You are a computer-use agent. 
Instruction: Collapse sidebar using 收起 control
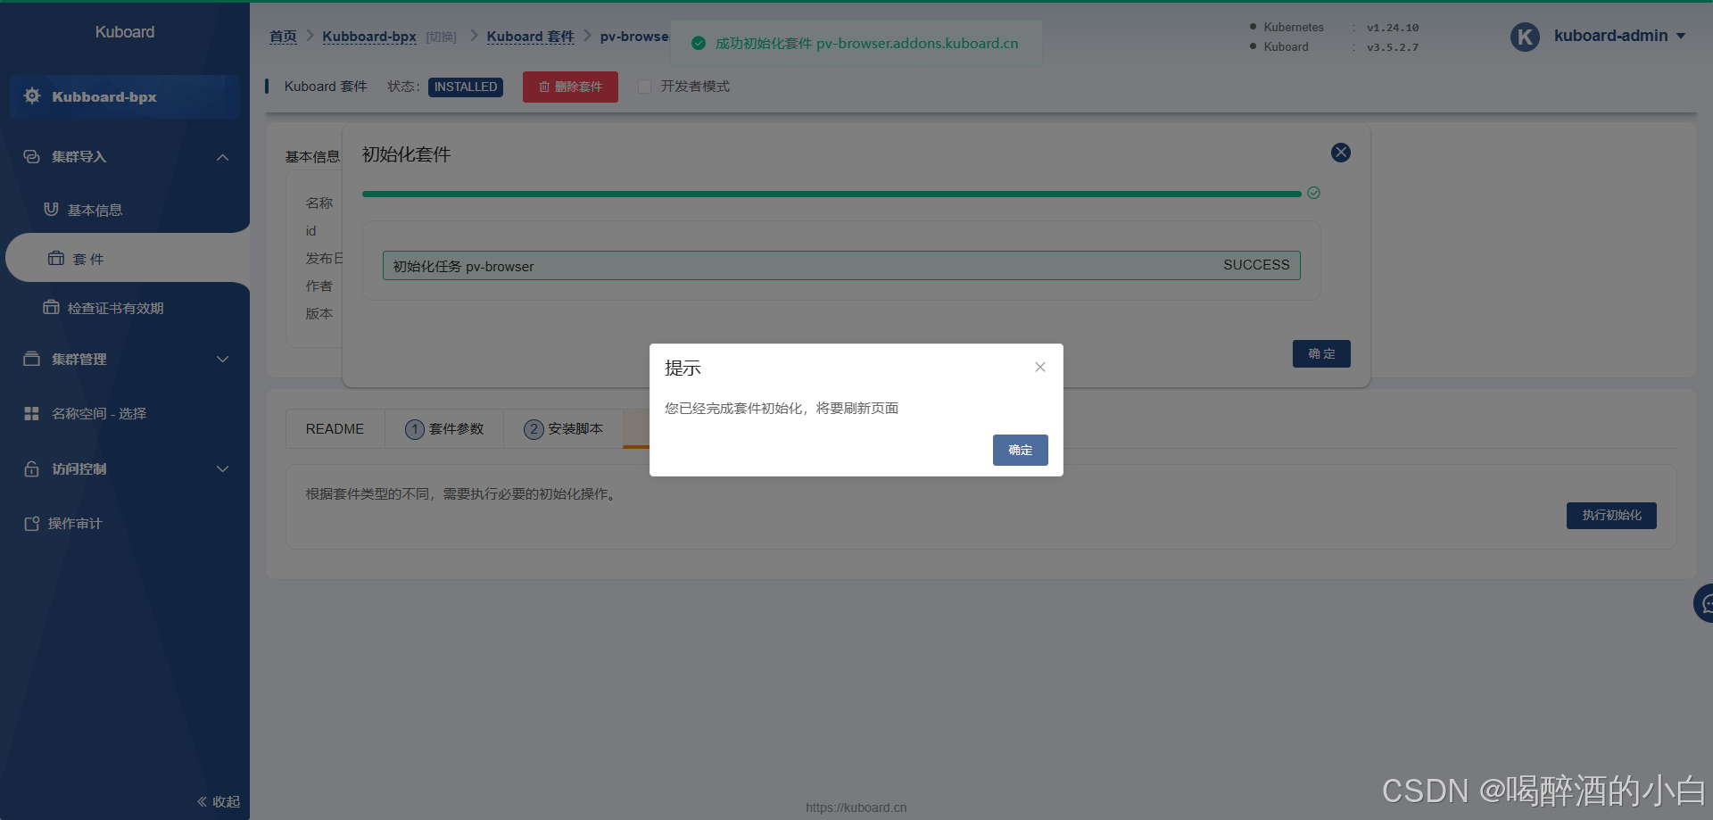pyautogui.click(x=217, y=801)
